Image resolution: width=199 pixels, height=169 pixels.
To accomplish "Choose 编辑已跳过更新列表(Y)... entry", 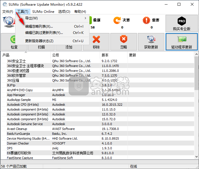I will pyautogui.click(x=52, y=33).
